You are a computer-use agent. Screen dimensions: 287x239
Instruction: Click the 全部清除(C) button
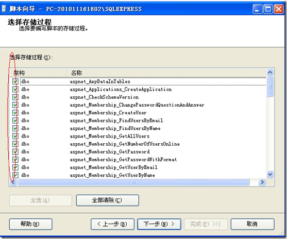108,200
